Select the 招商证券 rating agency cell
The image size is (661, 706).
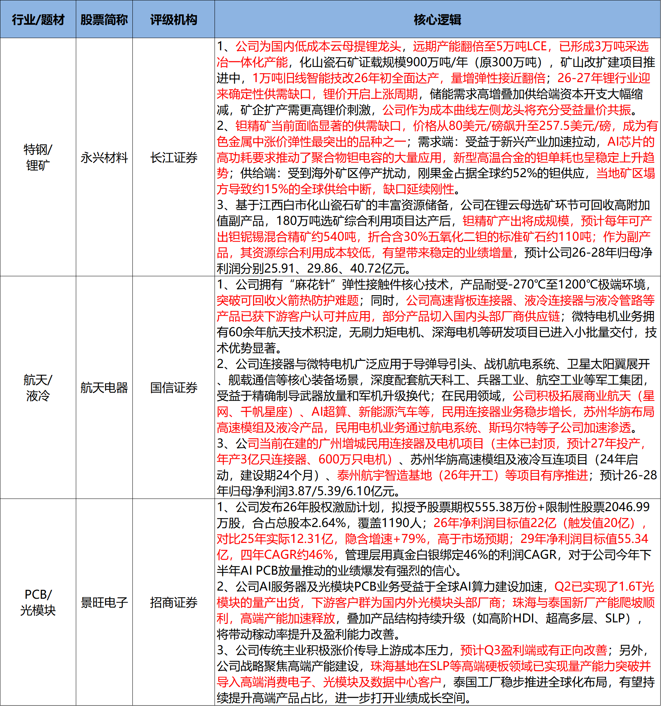173,602
